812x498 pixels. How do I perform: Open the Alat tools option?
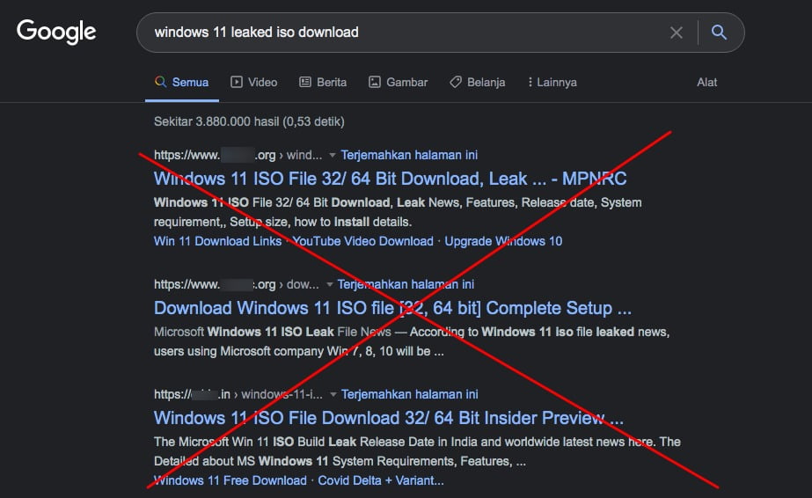707,83
